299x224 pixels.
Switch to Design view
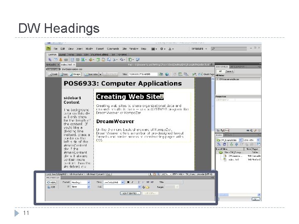click(x=75, y=74)
